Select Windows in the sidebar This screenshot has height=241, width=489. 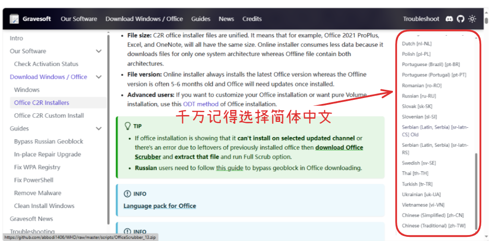pyautogui.click(x=27, y=90)
